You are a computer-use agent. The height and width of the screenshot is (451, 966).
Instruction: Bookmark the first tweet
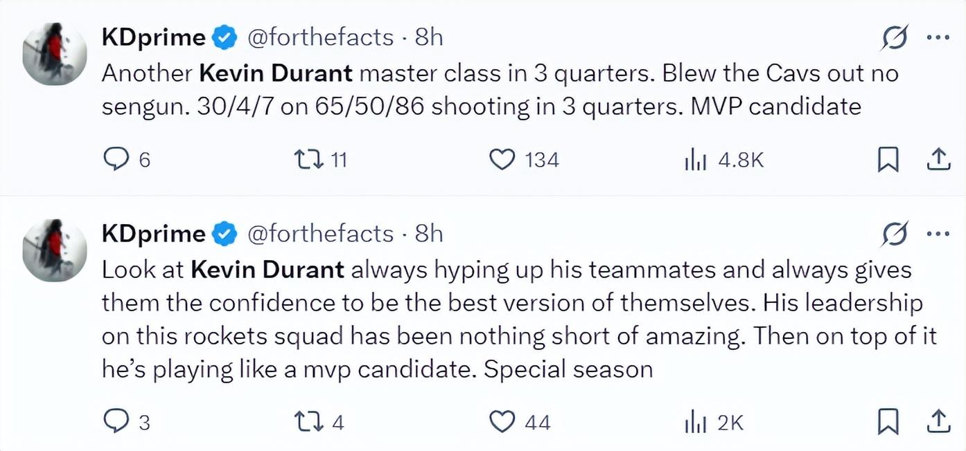(888, 160)
